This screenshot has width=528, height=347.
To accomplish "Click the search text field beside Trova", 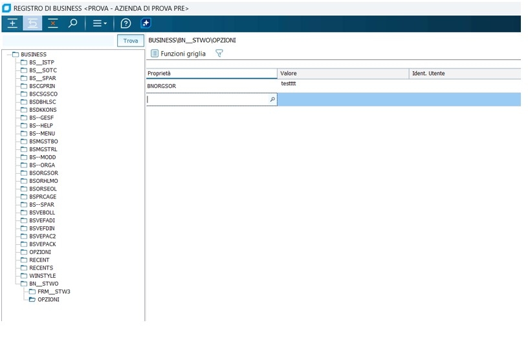I will click(60, 41).
